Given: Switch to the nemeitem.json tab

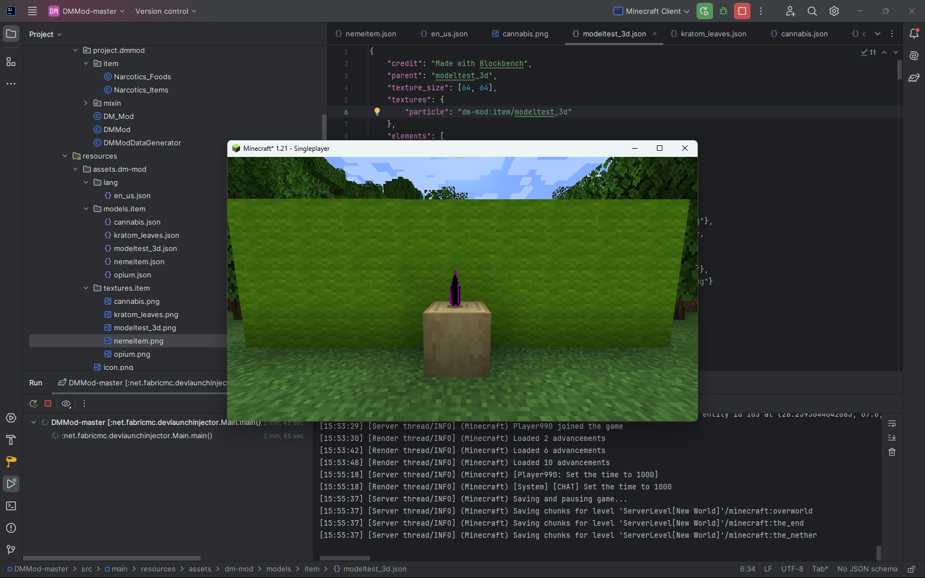Looking at the screenshot, I should (366, 34).
